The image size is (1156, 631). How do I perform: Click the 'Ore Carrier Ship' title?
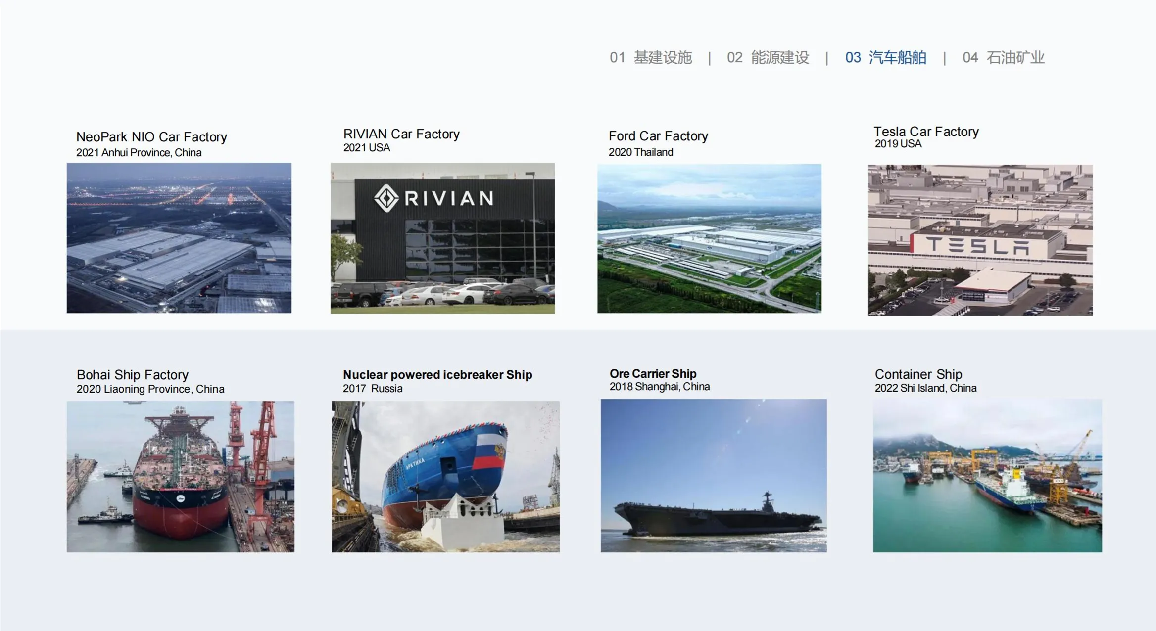click(653, 374)
